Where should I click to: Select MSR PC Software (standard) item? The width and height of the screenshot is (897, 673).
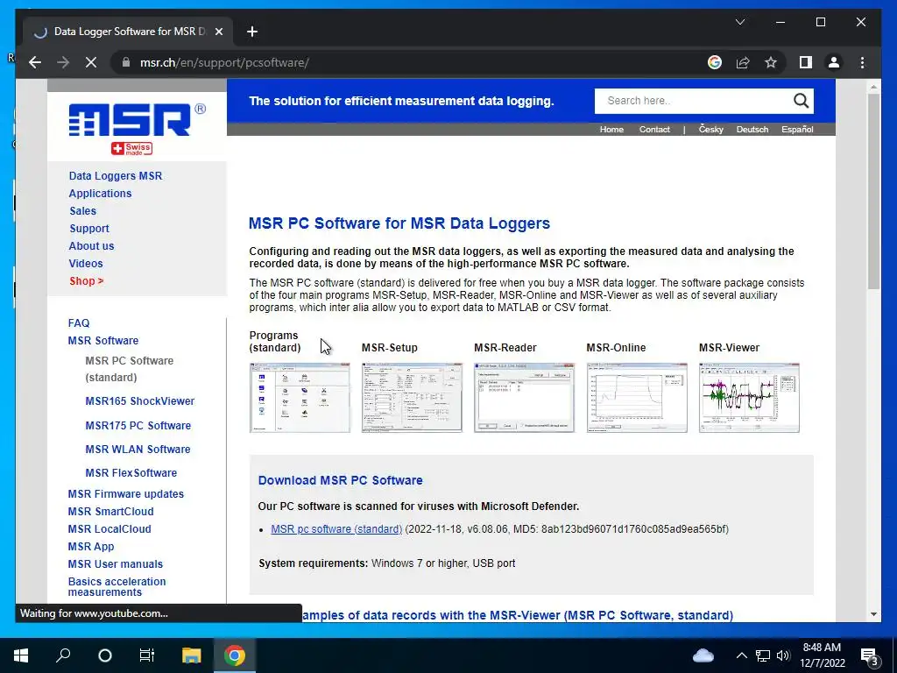[130, 369]
